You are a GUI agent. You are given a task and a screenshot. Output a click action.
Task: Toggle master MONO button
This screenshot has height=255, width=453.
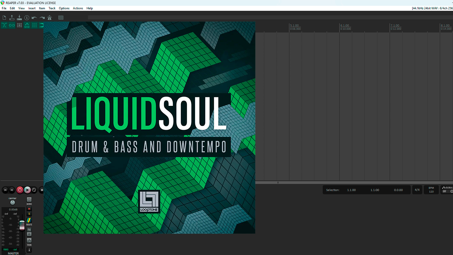pyautogui.click(x=29, y=200)
